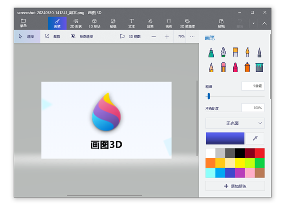This screenshot has width=285, height=206.
Task: Pick the green color swatch
Action: click(x=259, y=163)
